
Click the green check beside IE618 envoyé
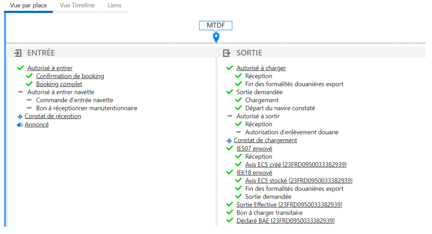point(229,172)
